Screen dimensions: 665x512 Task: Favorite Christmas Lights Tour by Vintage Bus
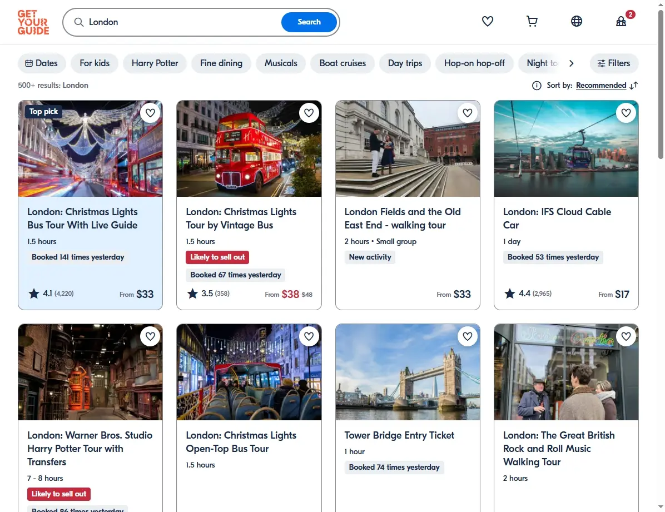click(x=309, y=113)
